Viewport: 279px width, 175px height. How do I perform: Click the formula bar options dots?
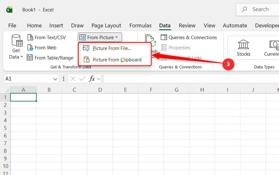63,79
